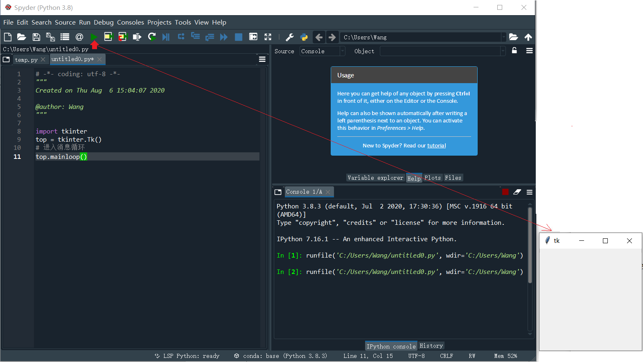Open the Tools menu
Image resolution: width=643 pixels, height=362 pixels.
[183, 22]
